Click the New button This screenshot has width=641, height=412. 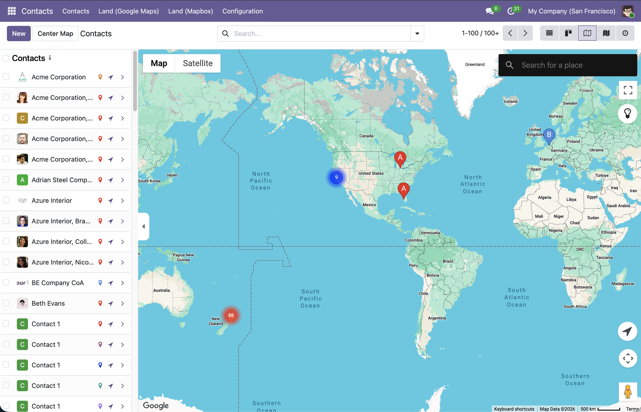(19, 33)
